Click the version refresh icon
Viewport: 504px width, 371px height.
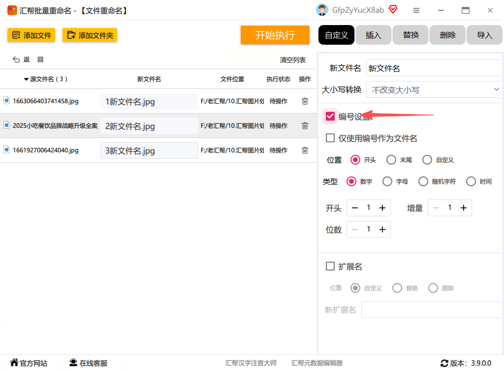click(444, 363)
